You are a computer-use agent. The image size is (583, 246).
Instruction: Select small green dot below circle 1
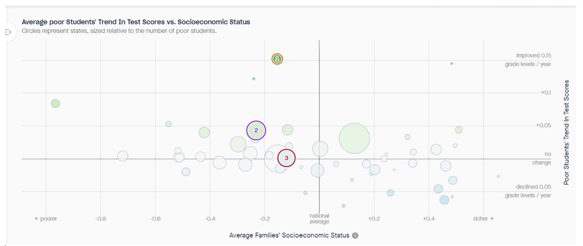click(x=254, y=79)
